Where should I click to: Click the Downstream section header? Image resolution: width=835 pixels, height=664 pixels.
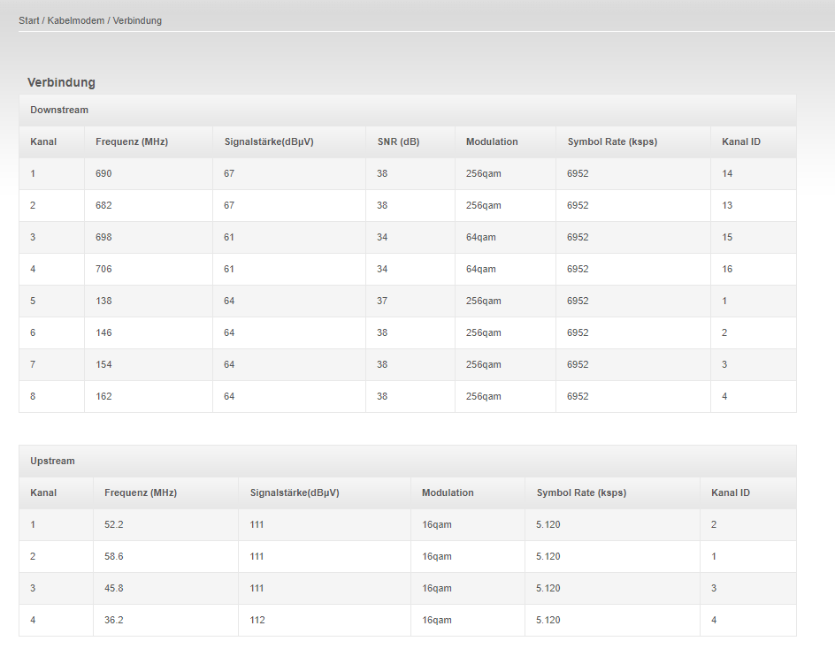[408, 111]
